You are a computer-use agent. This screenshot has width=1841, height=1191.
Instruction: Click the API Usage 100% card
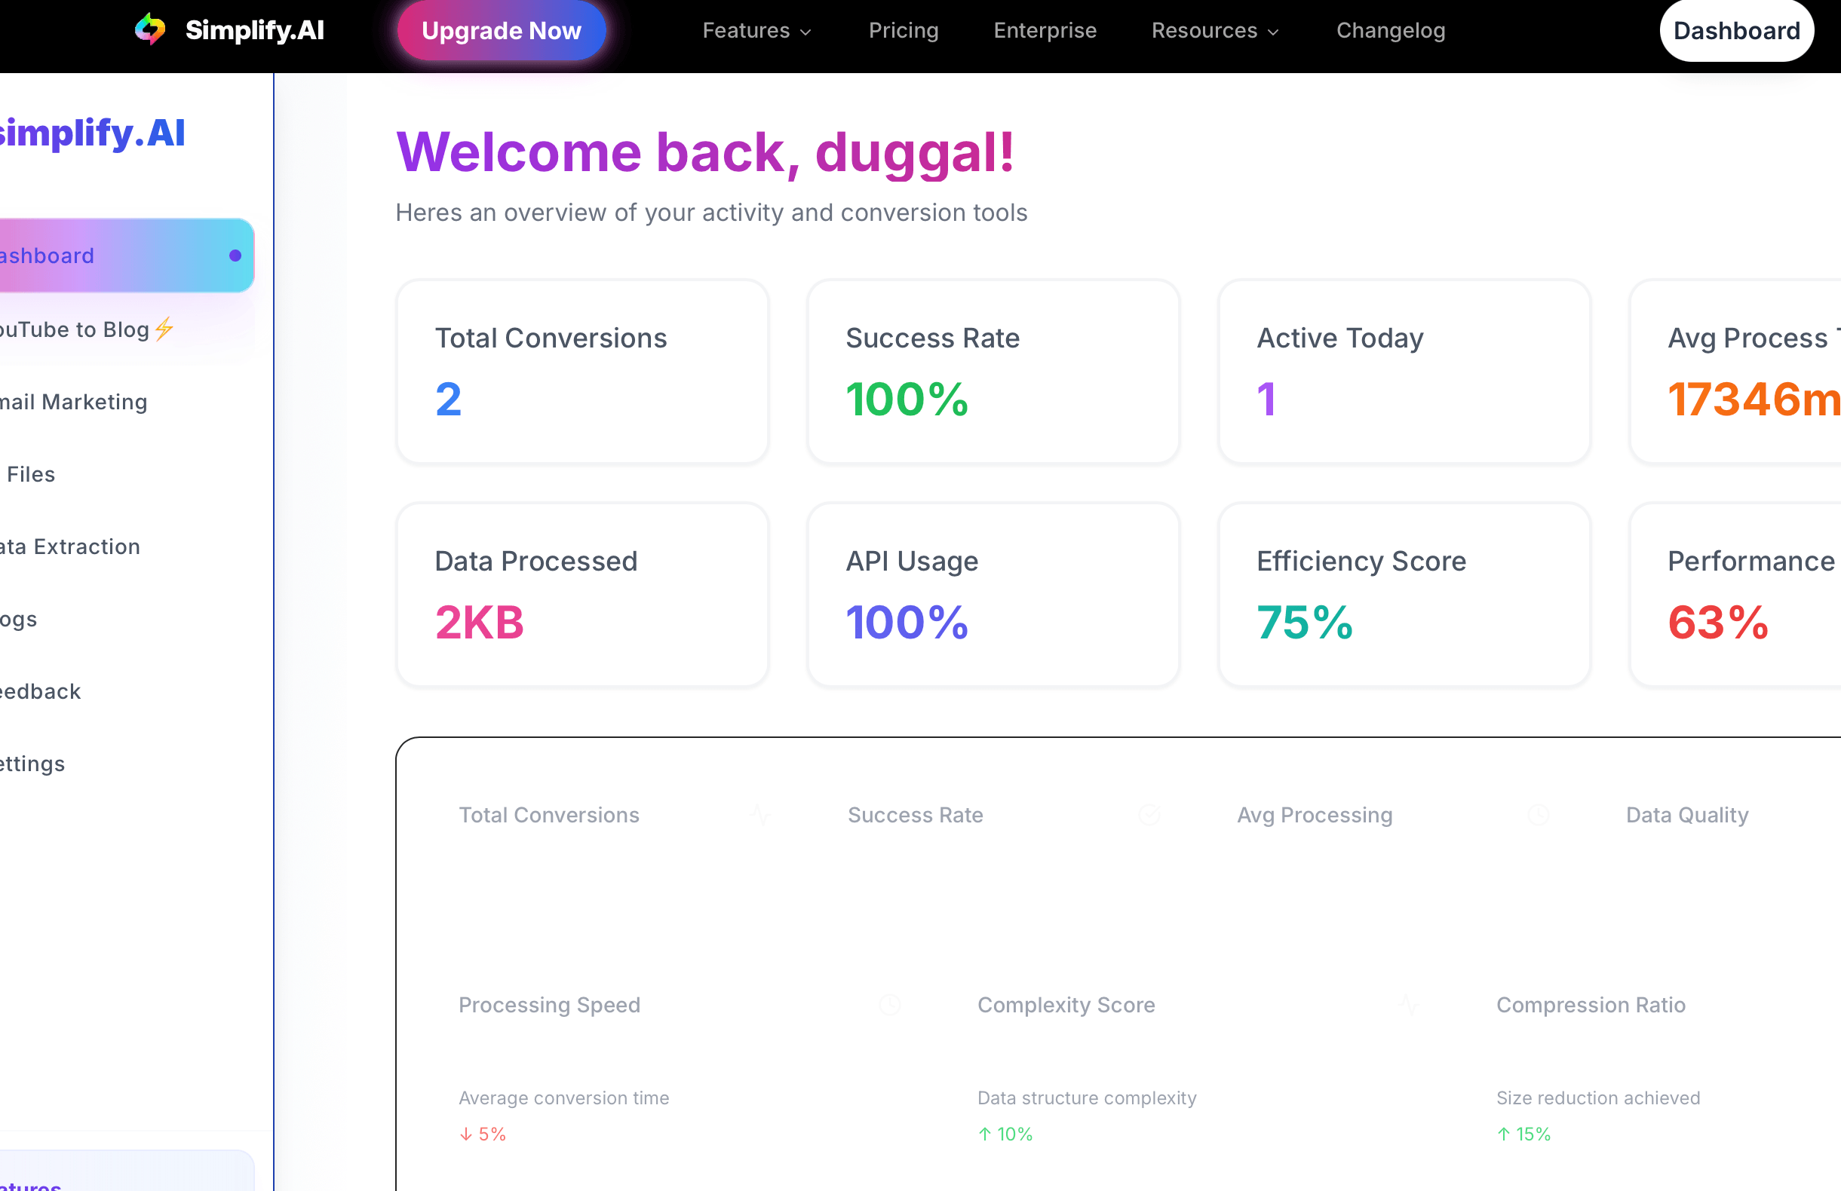click(x=993, y=594)
